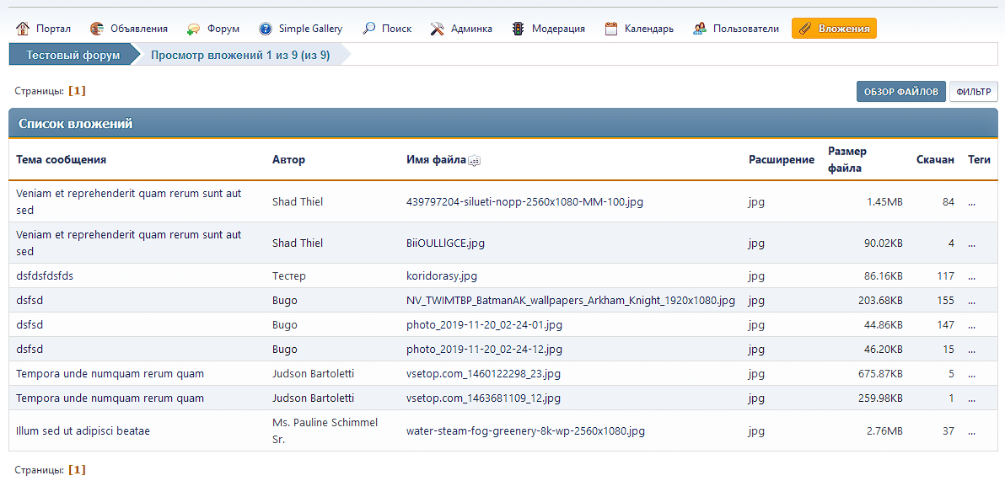
Task: Click the Поиск magnifier icon
Action: click(368, 29)
